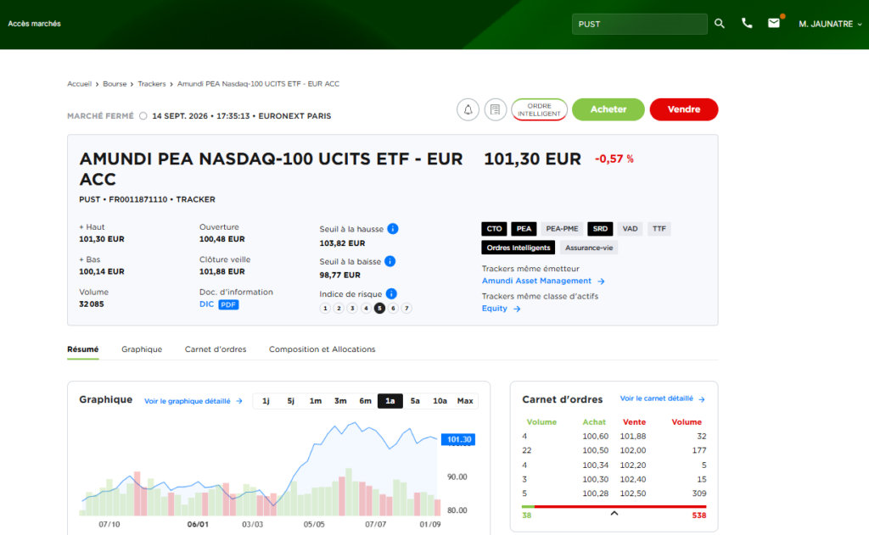Select 1j chart period
Screen dimensions: 869x535
tap(266, 401)
